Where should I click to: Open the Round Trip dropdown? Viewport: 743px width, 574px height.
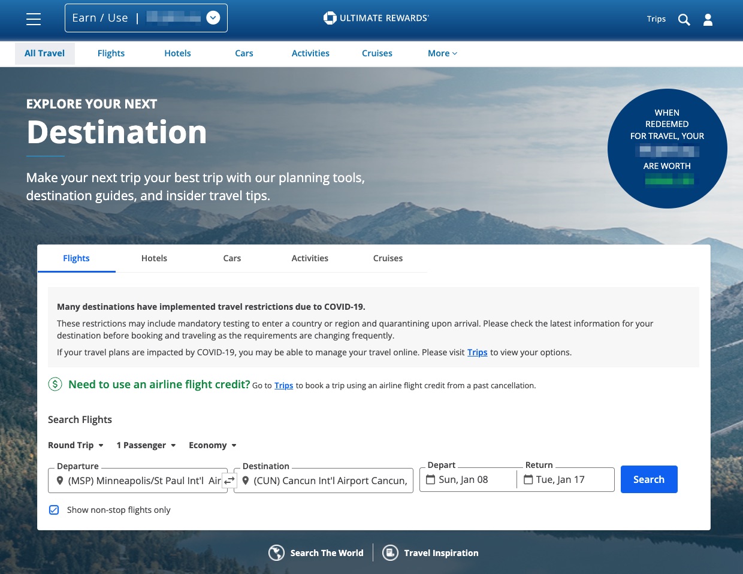pos(75,445)
